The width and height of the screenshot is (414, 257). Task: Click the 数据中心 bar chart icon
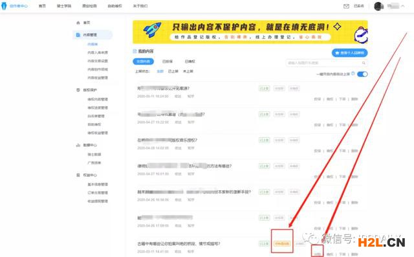point(78,145)
